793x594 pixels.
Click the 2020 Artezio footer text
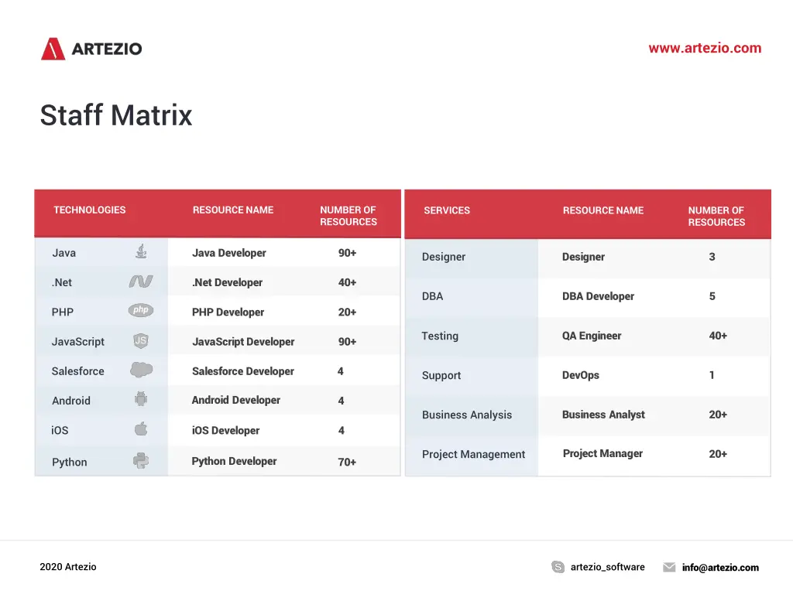point(68,567)
